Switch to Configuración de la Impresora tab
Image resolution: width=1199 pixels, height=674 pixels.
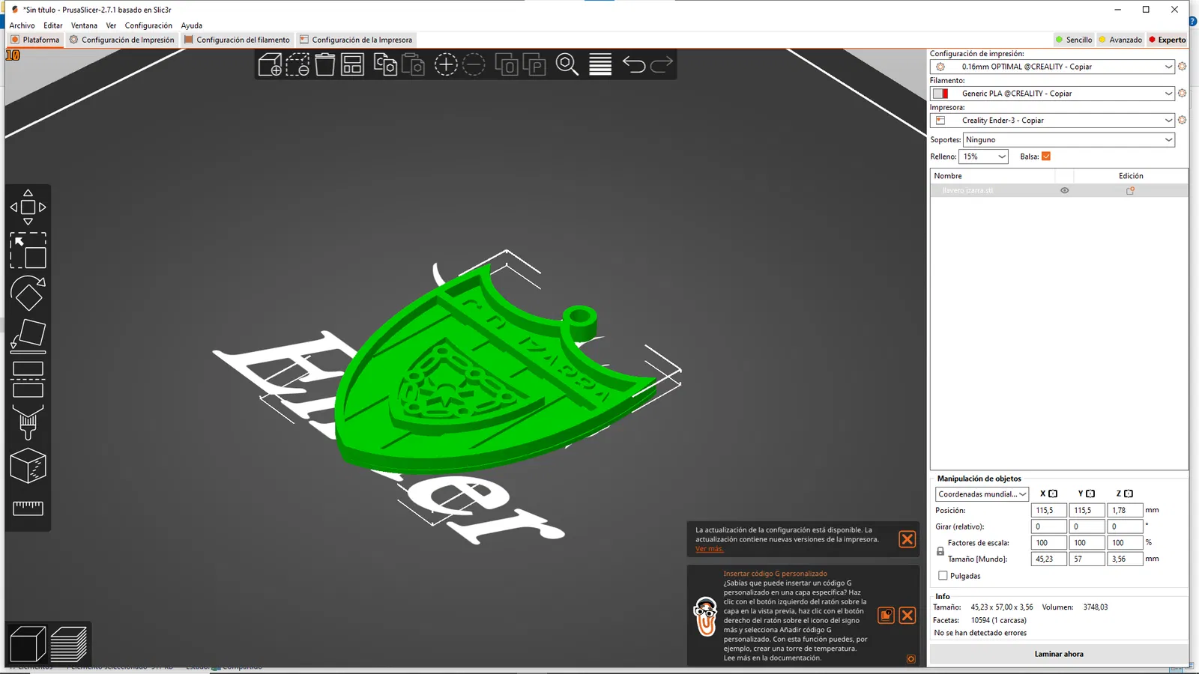coord(356,40)
